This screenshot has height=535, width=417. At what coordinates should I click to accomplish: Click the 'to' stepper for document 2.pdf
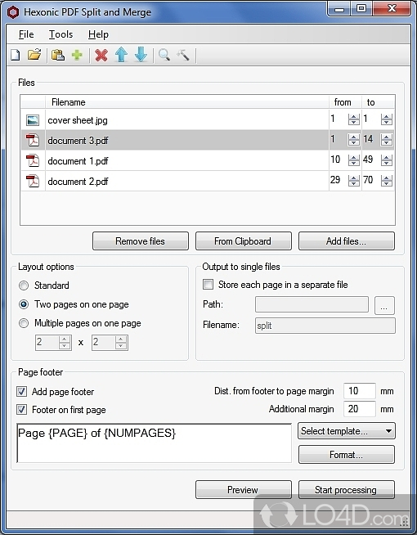click(386, 181)
